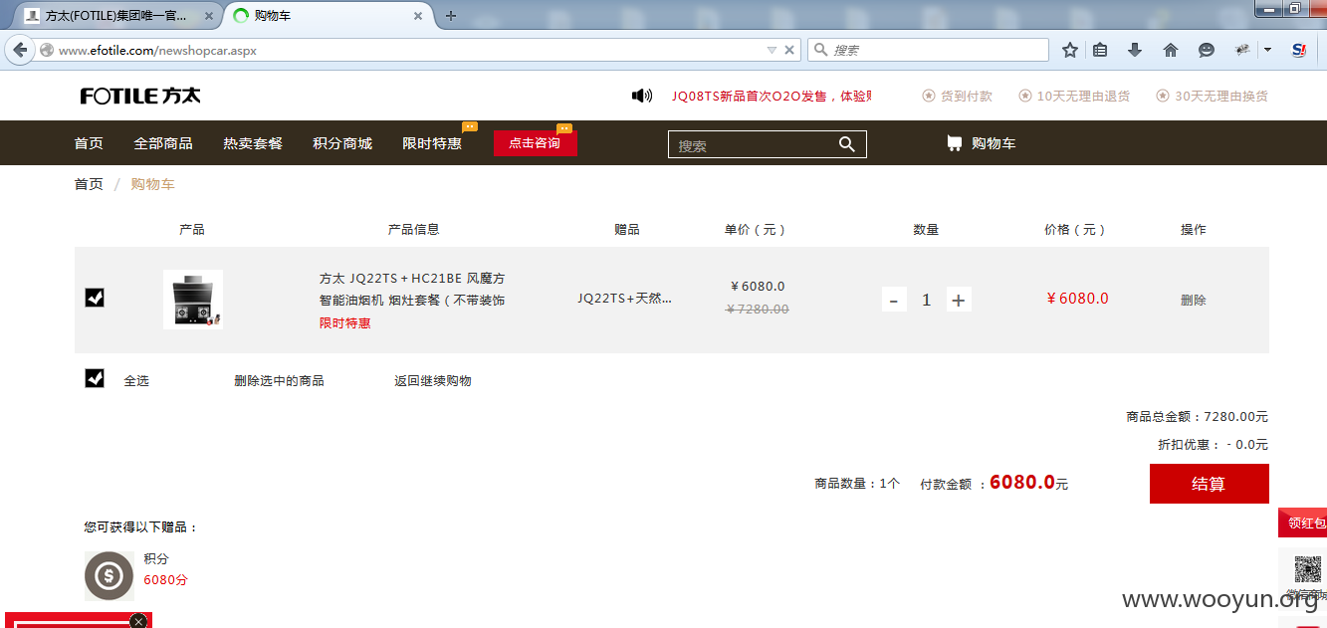Image resolution: width=1327 pixels, height=628 pixels.
Task: Click the ¥6080.0 red price value
Action: coord(1077,299)
